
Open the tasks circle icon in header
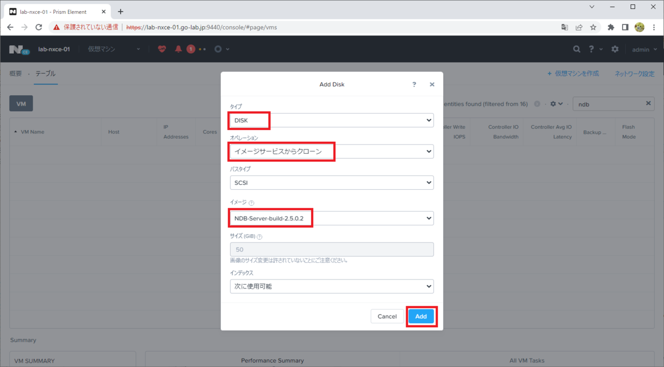(x=218, y=49)
